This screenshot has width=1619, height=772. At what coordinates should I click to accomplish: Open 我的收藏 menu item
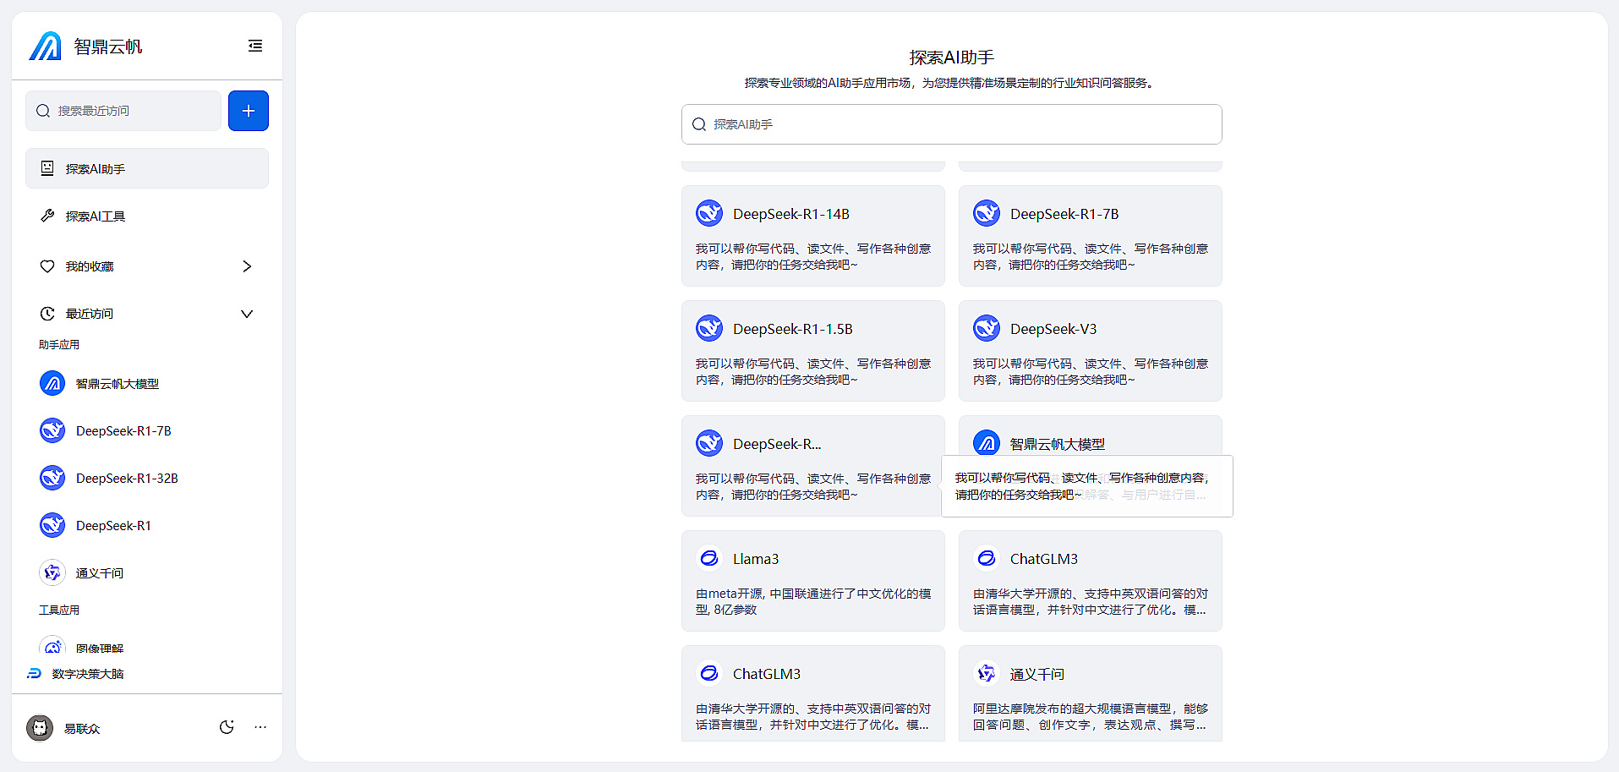point(147,266)
